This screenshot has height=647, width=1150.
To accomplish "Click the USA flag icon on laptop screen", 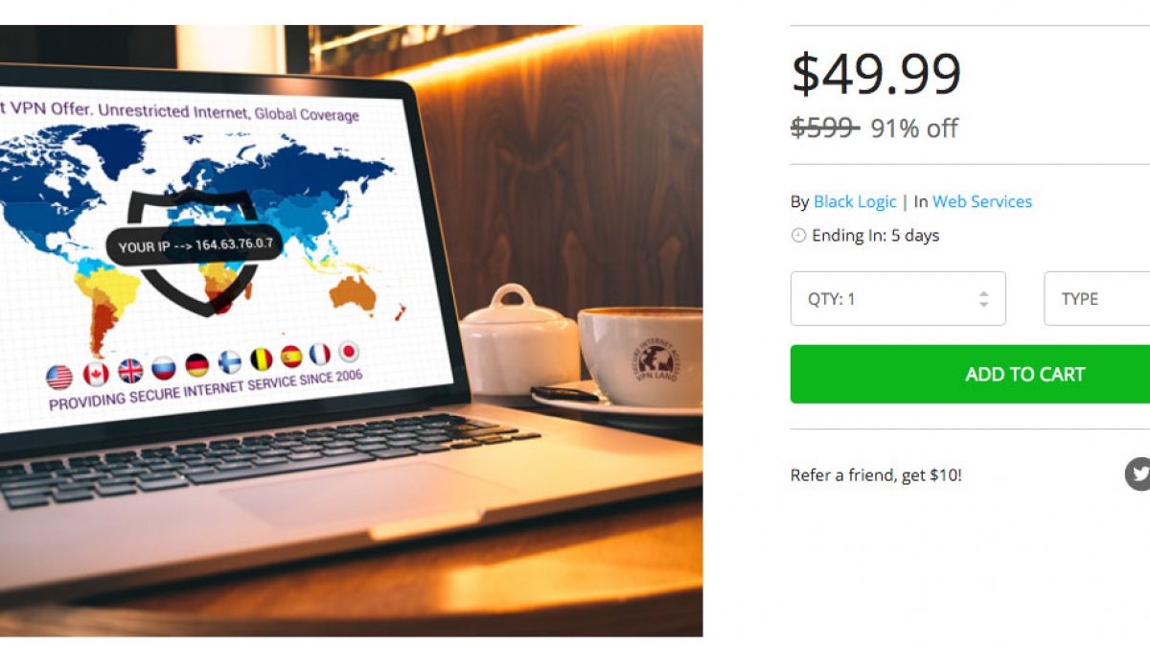I will [58, 377].
